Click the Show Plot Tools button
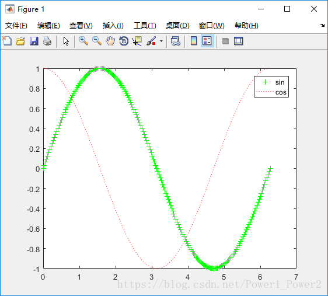The image size is (328, 296). click(x=239, y=41)
